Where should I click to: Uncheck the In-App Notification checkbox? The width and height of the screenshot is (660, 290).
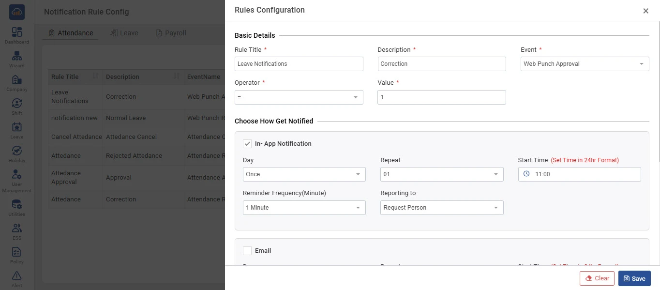click(x=247, y=144)
